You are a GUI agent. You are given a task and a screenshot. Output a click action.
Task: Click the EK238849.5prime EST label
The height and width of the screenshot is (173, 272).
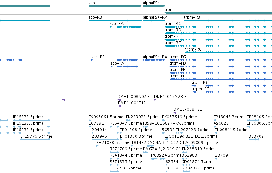[199, 149]
